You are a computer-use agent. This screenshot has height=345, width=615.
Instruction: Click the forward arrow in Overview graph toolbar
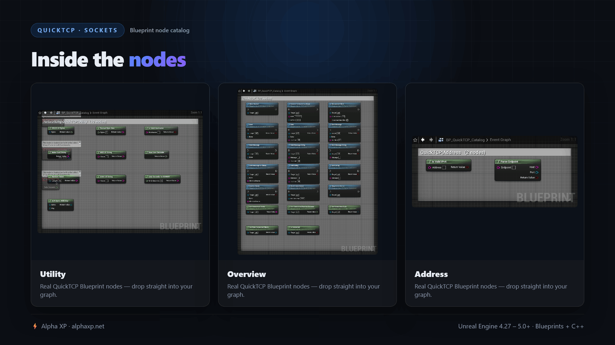pos(249,91)
